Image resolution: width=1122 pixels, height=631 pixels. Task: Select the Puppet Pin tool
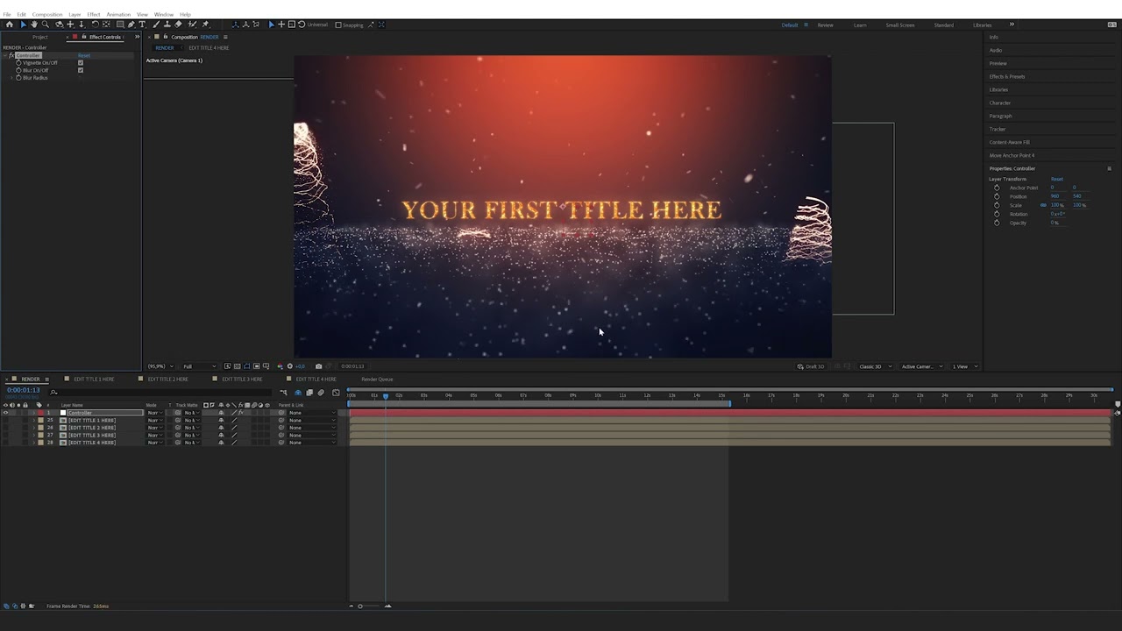[205, 25]
